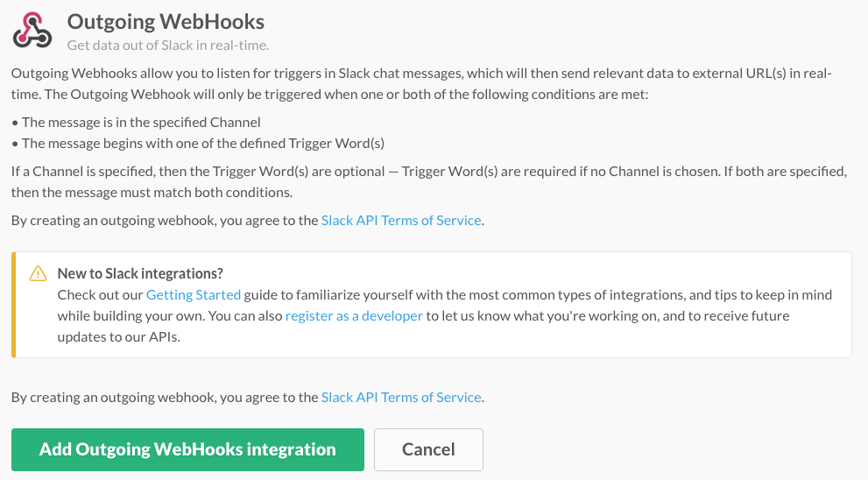The image size is (868, 480).
Task: Click the yellow accent bar of the notice box
Action: (14, 305)
